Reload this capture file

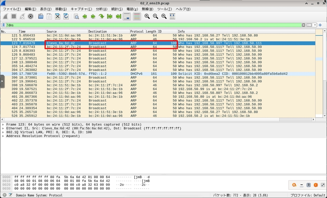pyautogui.click(x=66, y=16)
